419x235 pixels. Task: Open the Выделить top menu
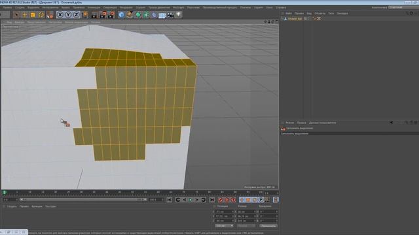coord(33,7)
